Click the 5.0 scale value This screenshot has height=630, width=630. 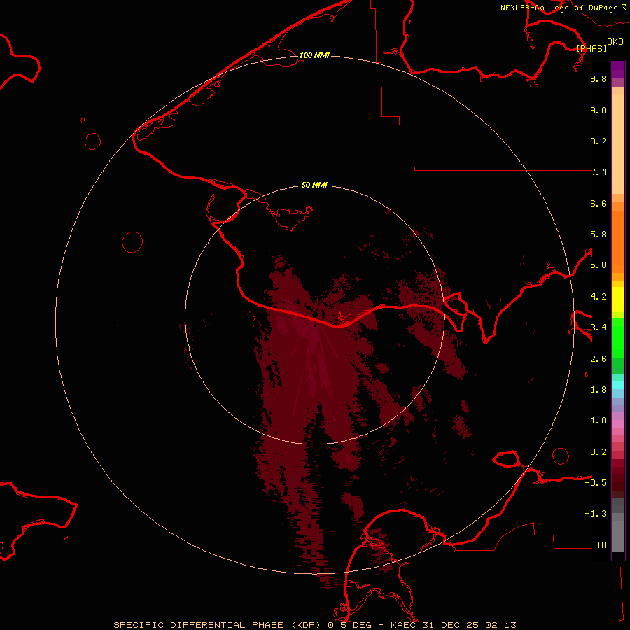click(598, 265)
